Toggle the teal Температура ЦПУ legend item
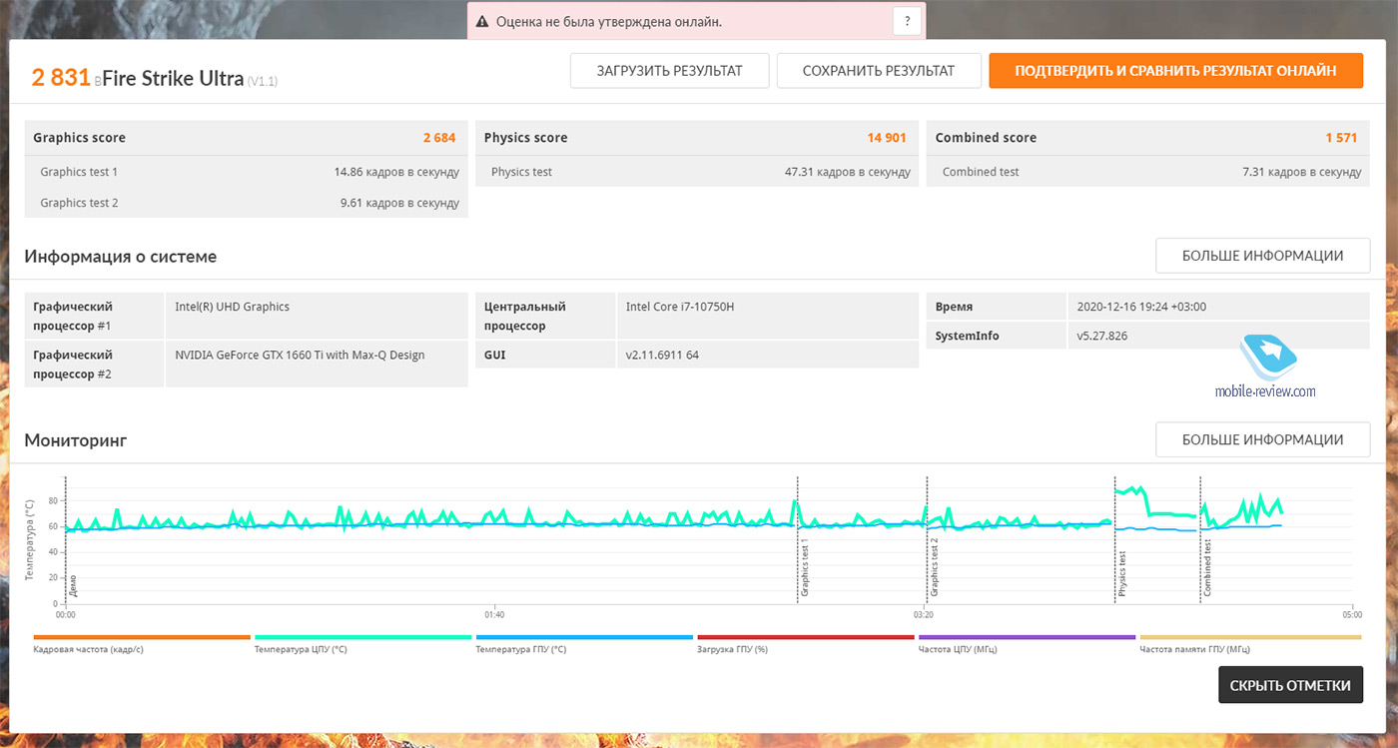The image size is (1398, 748). click(x=363, y=643)
